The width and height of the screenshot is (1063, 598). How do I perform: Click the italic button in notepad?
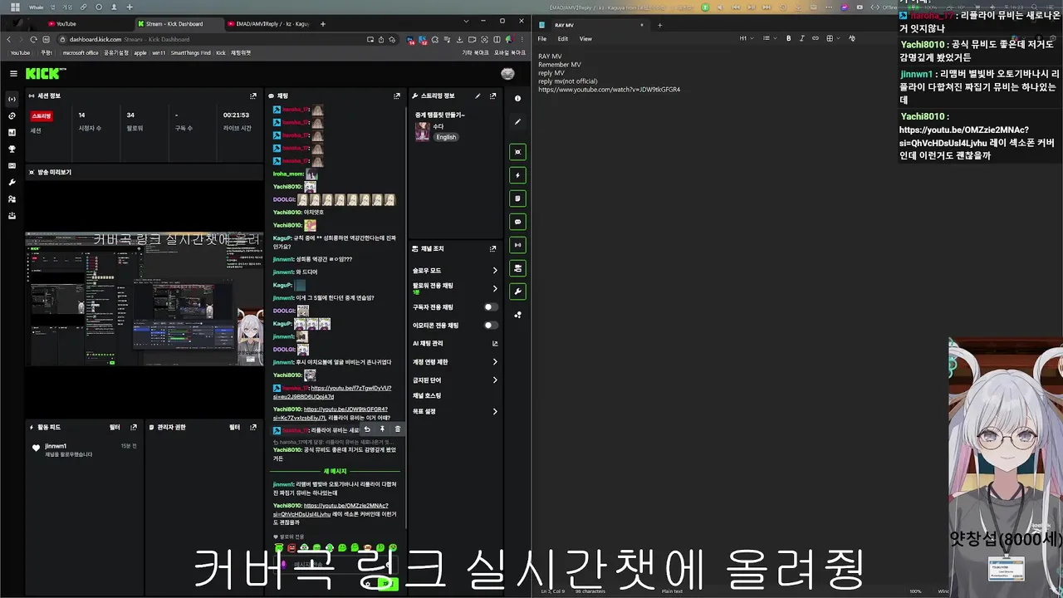(x=801, y=38)
